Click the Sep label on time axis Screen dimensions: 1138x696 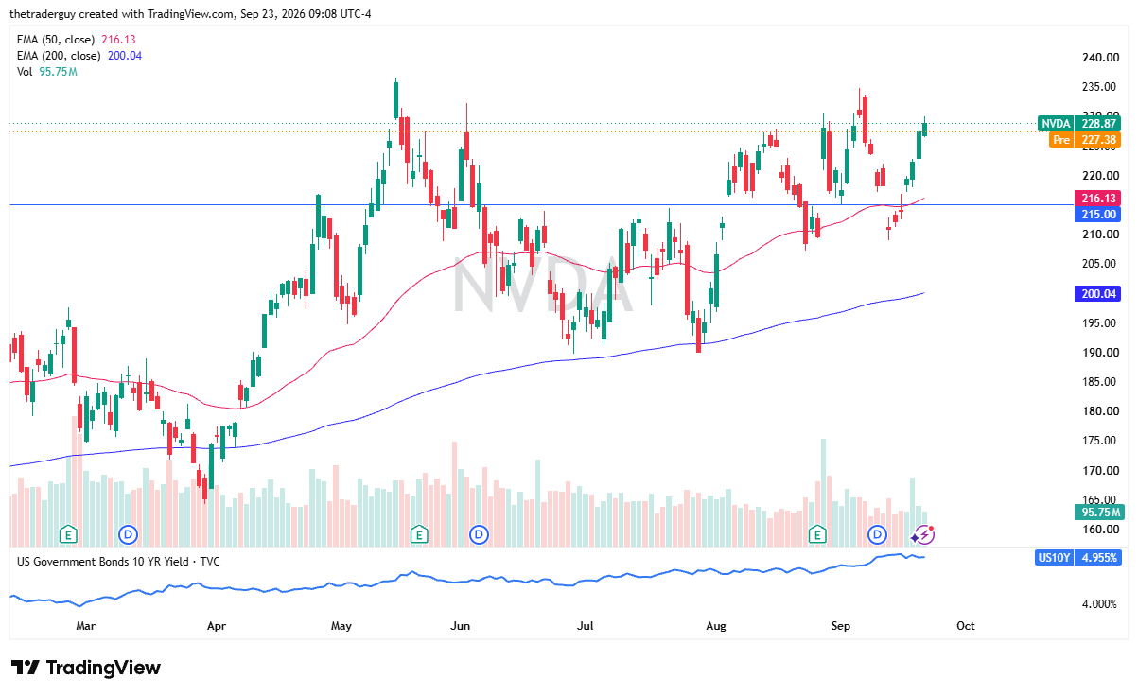(840, 625)
